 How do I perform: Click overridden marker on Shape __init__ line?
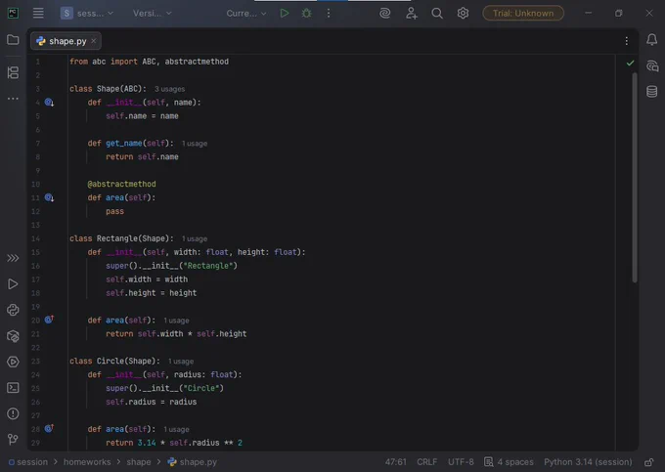[x=49, y=102]
